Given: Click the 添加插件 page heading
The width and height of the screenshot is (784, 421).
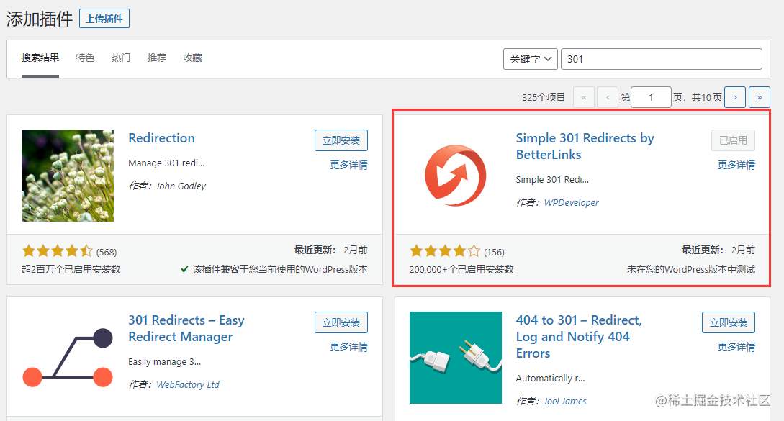Looking at the screenshot, I should point(40,19).
